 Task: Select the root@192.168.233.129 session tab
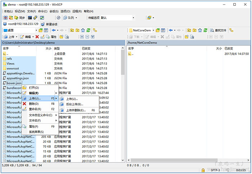(21, 24)
